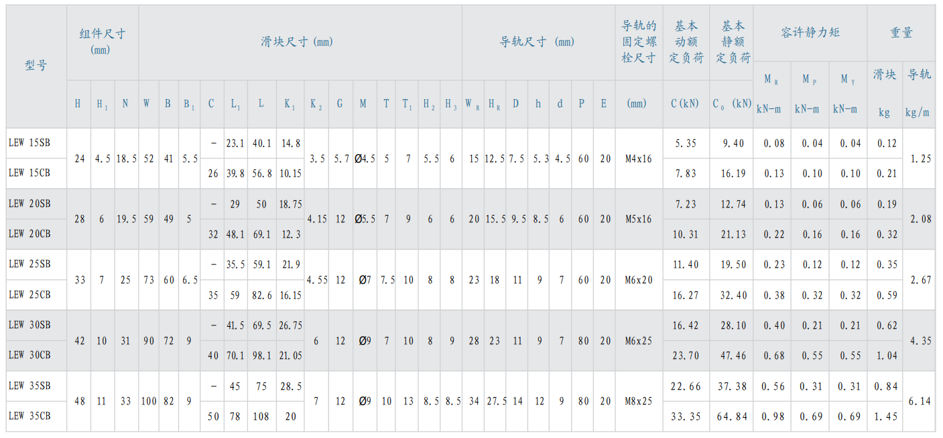Click the C(kN) column subheader
This screenshot has height=438, width=943.
pyautogui.click(x=685, y=103)
